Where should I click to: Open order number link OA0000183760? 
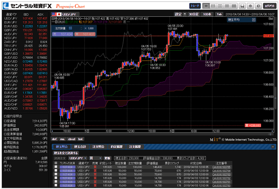click(221, 186)
